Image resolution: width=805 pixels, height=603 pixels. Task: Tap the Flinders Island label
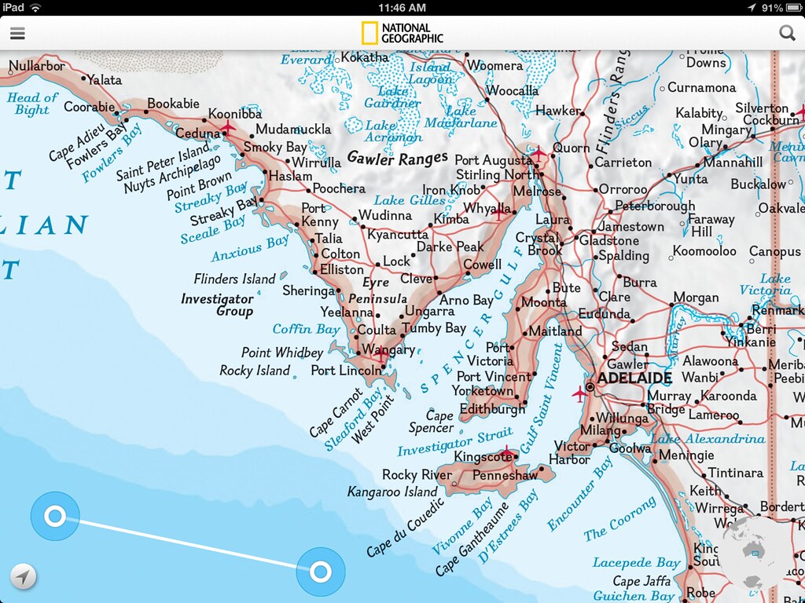[x=234, y=279]
